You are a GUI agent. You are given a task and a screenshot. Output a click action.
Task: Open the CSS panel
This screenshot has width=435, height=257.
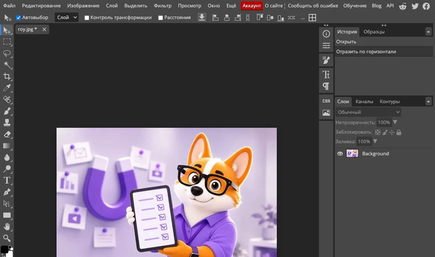[x=326, y=101]
